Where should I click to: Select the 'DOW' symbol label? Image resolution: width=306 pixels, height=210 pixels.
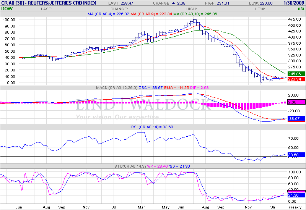point(7,9)
